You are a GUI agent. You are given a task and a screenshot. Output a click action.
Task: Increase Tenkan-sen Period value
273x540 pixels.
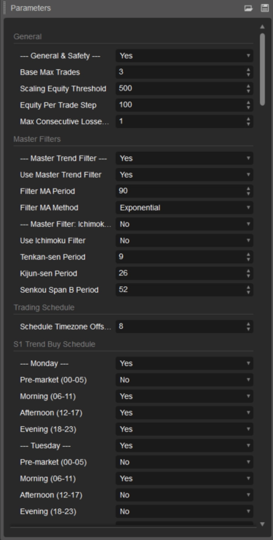248,255
